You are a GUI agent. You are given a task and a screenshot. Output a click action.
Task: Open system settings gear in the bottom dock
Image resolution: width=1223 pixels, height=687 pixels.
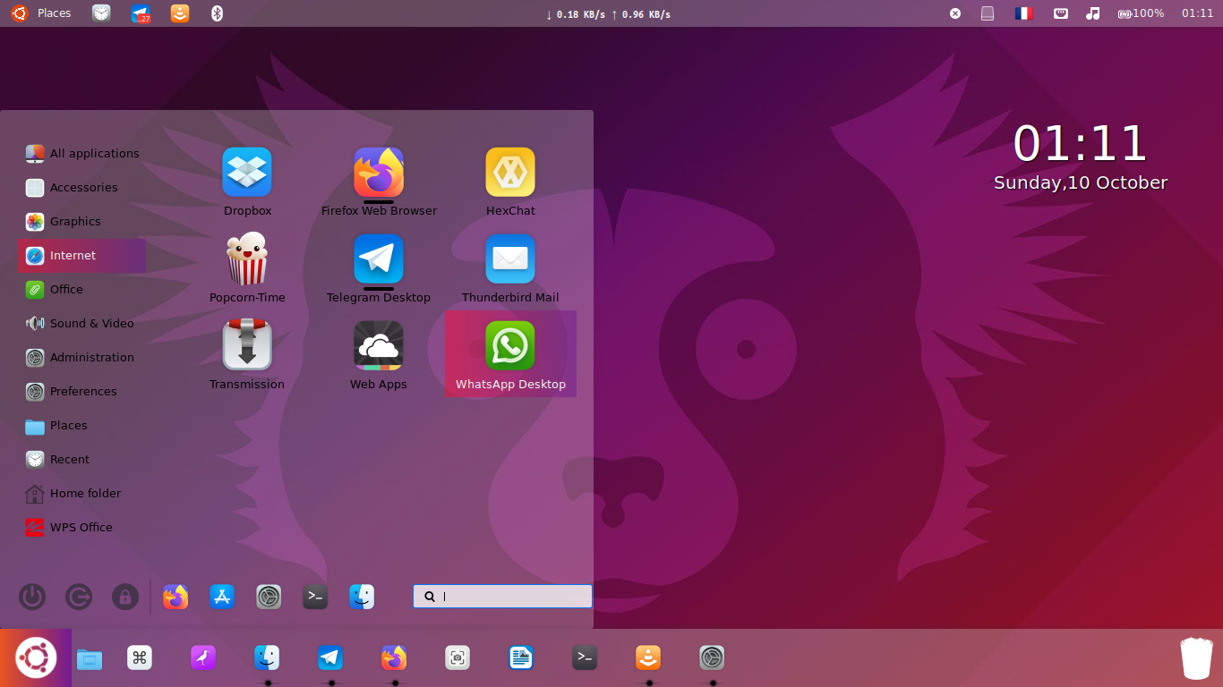point(712,658)
